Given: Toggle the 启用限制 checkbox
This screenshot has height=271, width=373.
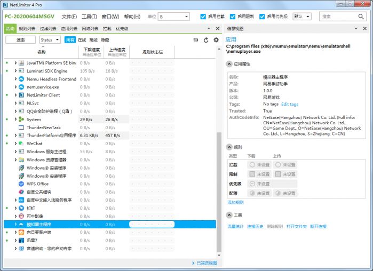Looking at the screenshot, I should pos(233,17).
